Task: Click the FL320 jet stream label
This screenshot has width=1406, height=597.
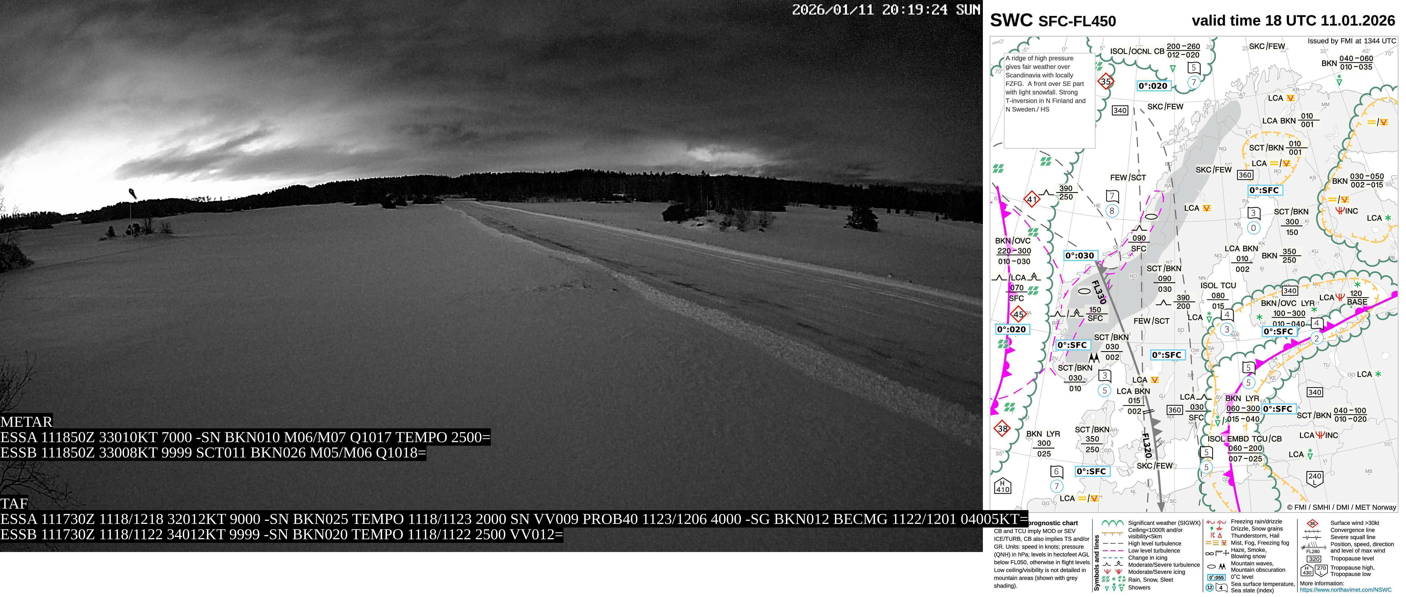Action: point(1147,445)
